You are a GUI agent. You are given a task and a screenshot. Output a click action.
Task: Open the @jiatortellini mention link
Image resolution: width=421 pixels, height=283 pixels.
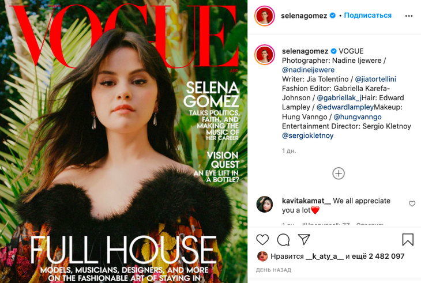click(375, 79)
